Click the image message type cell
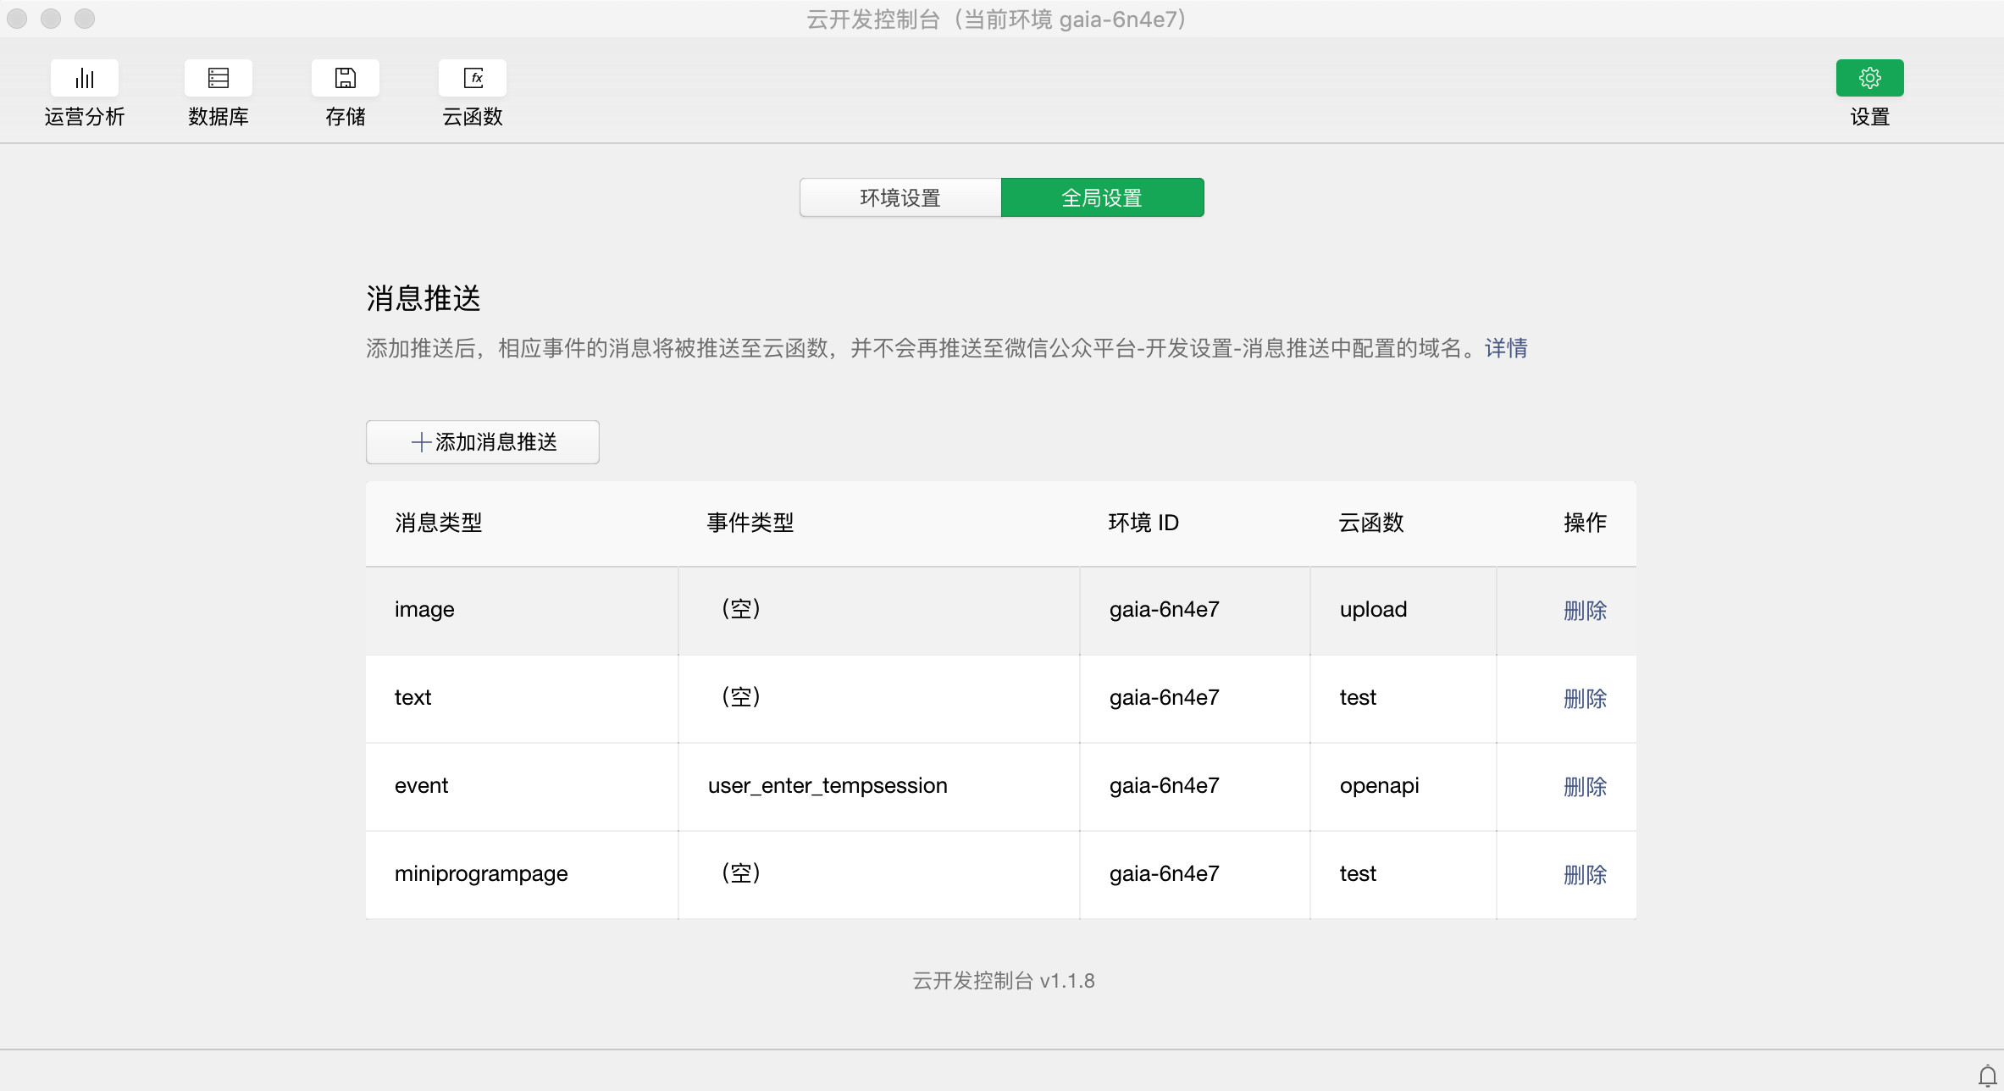2004x1091 pixels. click(x=424, y=610)
